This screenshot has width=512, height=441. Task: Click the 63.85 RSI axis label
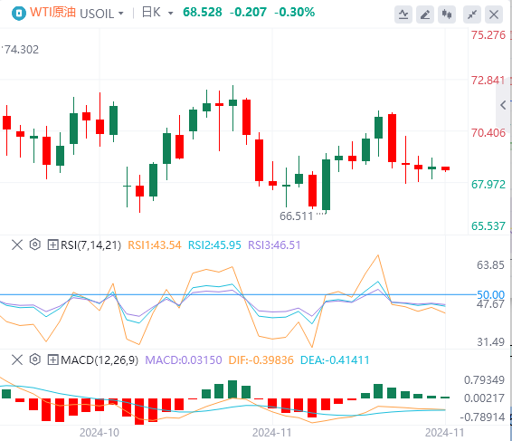(x=491, y=264)
